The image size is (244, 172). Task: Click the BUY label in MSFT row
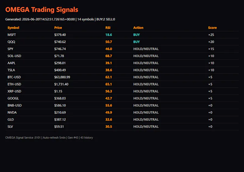136,35
